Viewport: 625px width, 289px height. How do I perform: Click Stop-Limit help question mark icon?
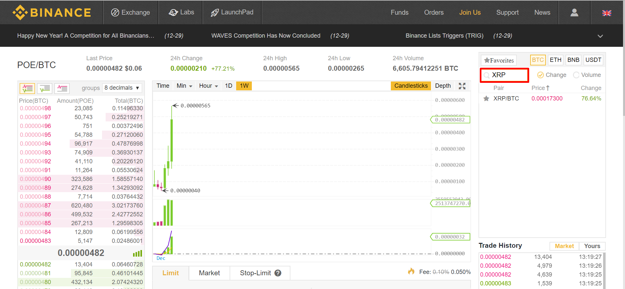tap(278, 273)
